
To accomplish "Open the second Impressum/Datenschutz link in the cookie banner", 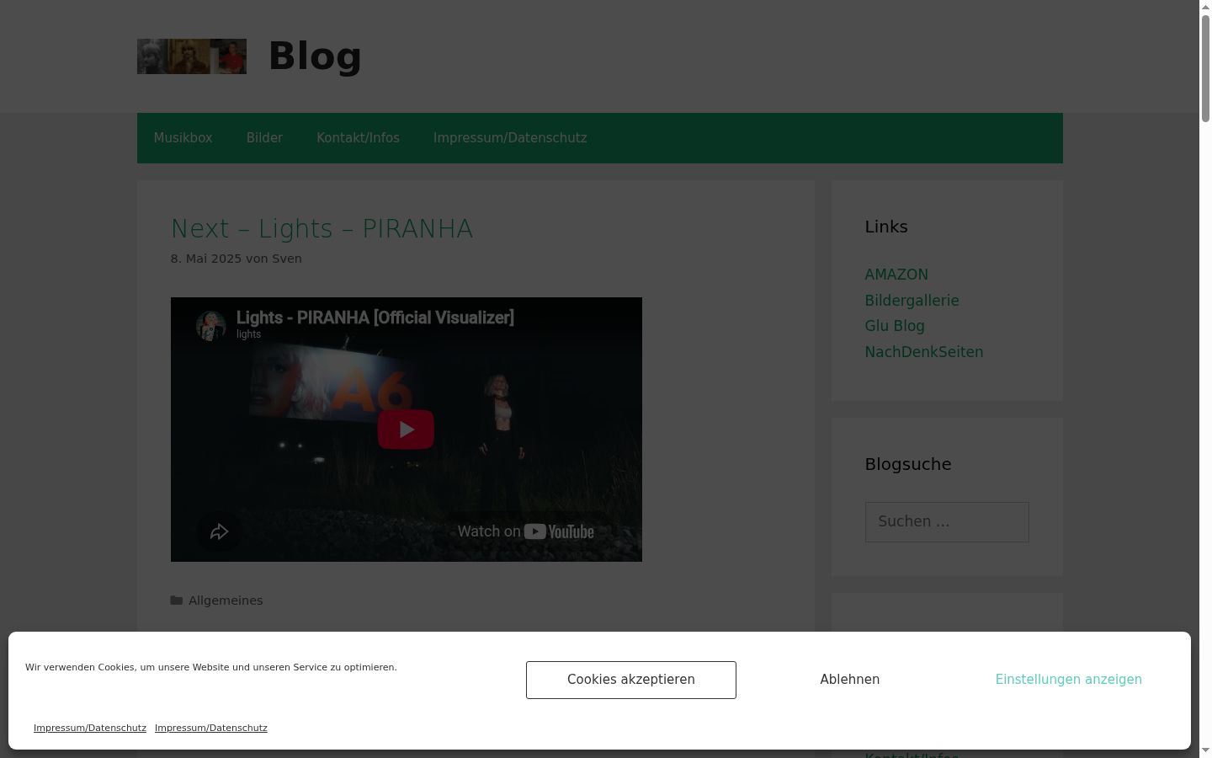I will (211, 728).
